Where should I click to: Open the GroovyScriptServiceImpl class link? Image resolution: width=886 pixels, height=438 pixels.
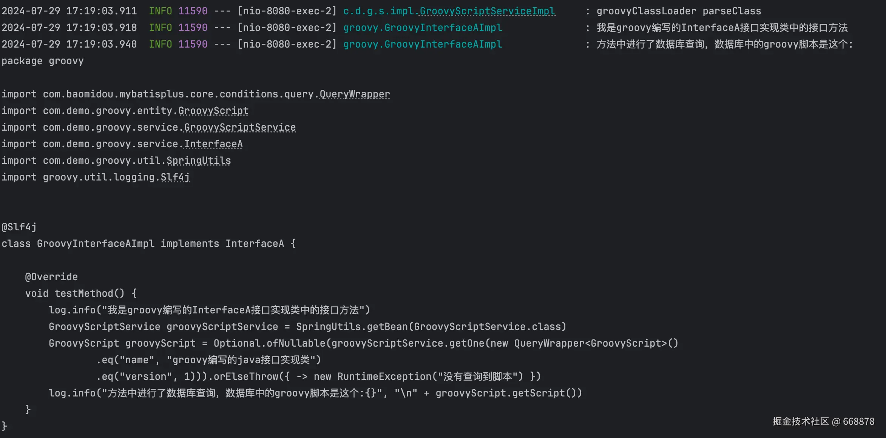[x=487, y=11]
